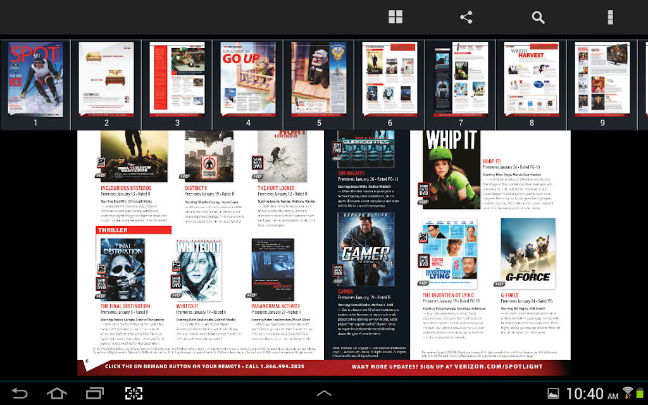Tap the share icon
This screenshot has width=648, height=405.
coord(466,17)
